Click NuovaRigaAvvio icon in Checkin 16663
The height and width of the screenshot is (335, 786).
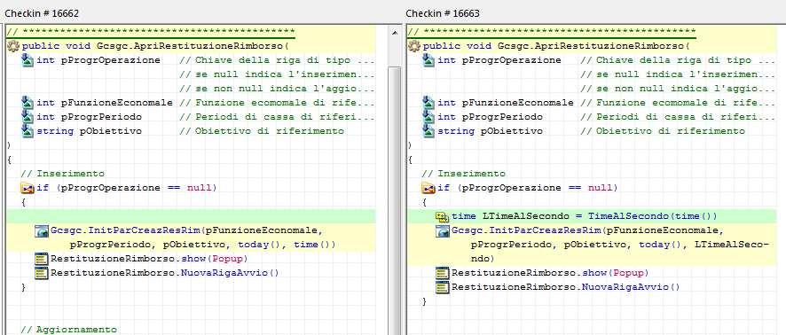pyautogui.click(x=443, y=287)
